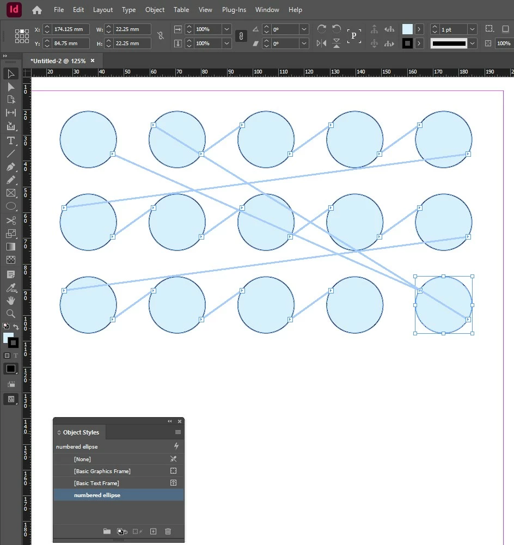This screenshot has height=545, width=514.
Task: Select the Pencil tool
Action: coord(11,180)
